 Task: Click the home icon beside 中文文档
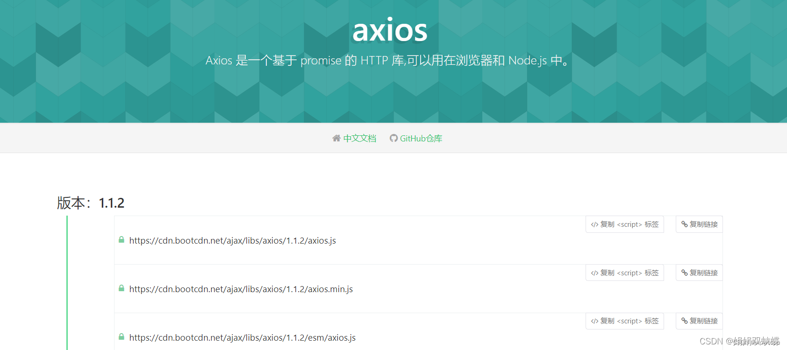click(x=336, y=138)
